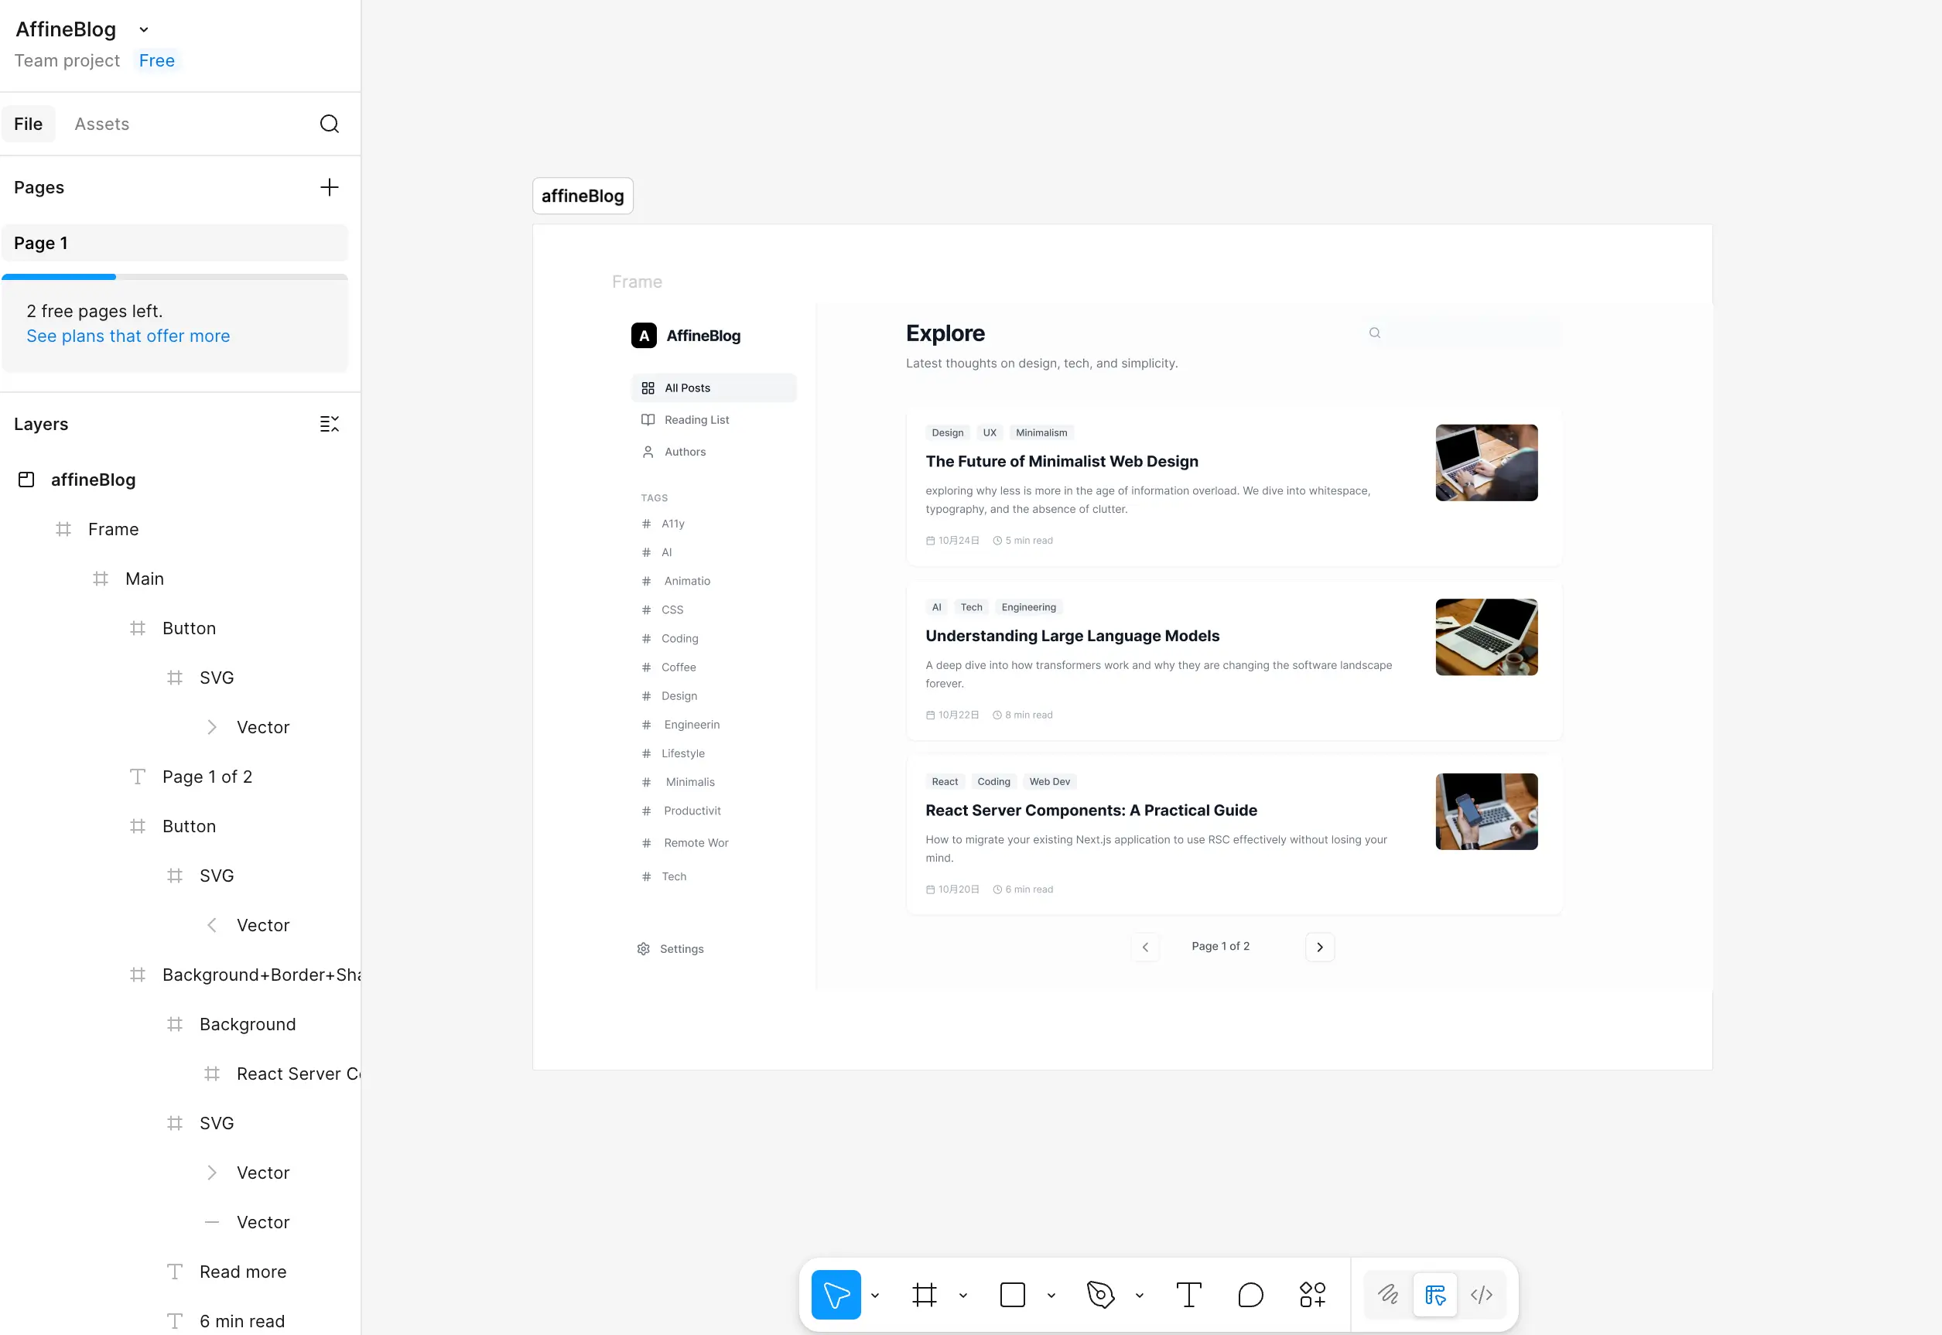This screenshot has height=1335, width=1942.
Task: Switch to Draw mode toggle
Action: pos(1387,1295)
